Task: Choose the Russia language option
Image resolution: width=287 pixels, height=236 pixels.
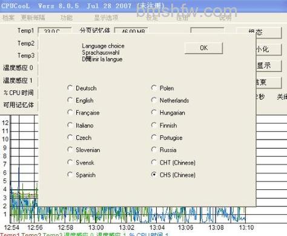Action: click(164, 150)
